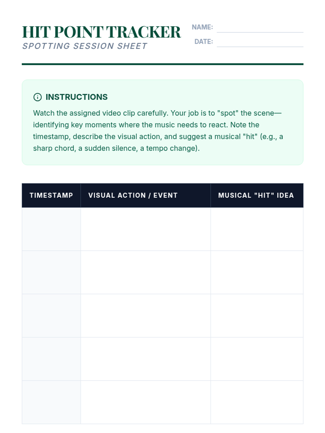Select the first row Musical Hit cell
Image resolution: width=325 pixels, height=433 pixels.
tap(257, 229)
